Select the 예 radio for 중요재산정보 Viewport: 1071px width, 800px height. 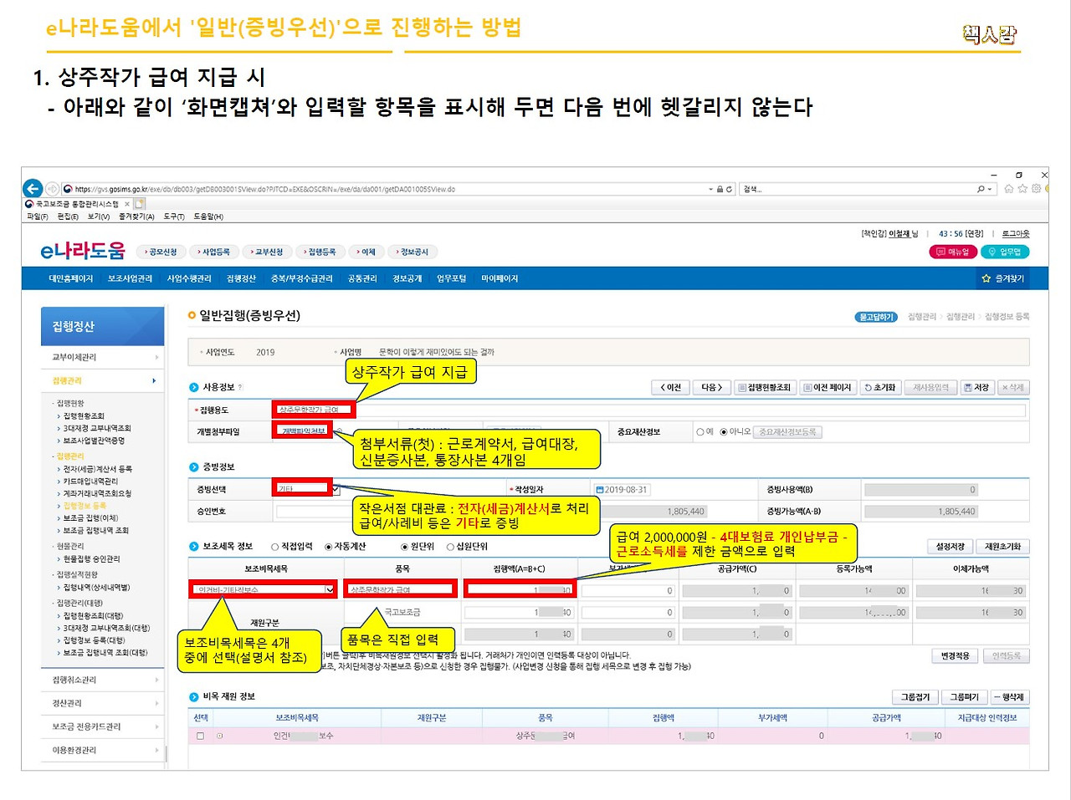(x=700, y=432)
